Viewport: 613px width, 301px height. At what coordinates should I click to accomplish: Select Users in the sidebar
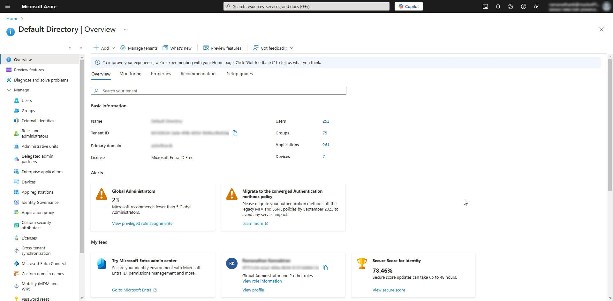click(27, 100)
